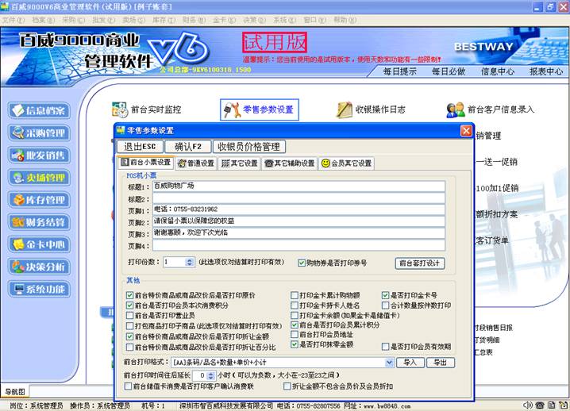Open the 库存管理 sidebar module
This screenshot has height=411, width=570.
point(39,200)
